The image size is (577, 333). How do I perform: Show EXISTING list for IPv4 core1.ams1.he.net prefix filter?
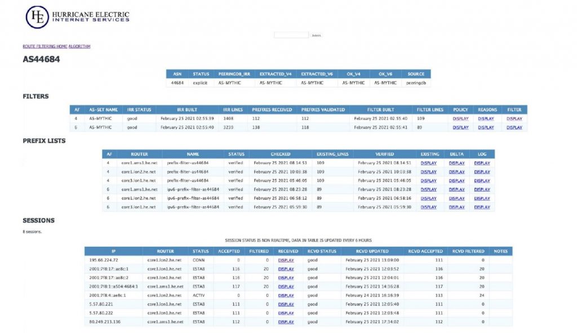click(x=428, y=163)
